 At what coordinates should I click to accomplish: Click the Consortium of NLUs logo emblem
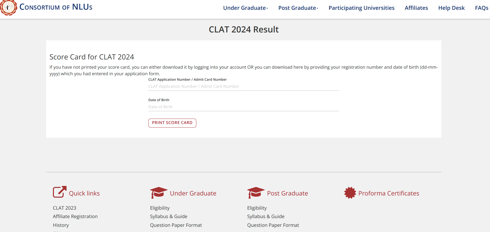(x=8, y=7)
